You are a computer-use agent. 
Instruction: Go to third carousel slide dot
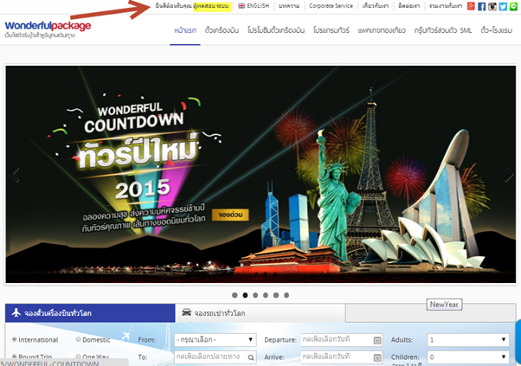click(255, 295)
